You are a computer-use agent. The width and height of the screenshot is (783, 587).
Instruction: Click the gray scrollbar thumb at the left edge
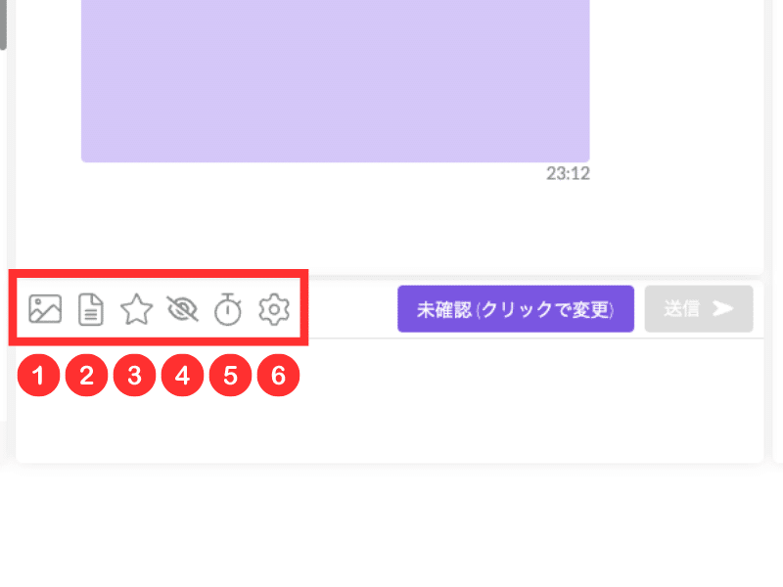click(x=3, y=25)
